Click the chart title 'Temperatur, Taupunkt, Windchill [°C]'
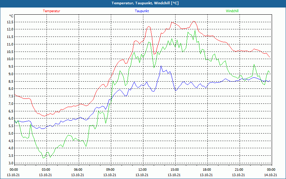The width and height of the screenshot is (286, 179). click(145, 3)
